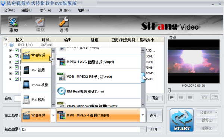Click the Edit (编辑) toolbar icon
The width and height of the screenshot is (224, 138).
(x=40, y=22)
